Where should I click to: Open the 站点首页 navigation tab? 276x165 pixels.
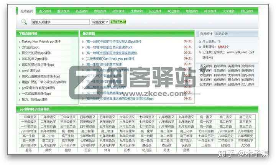pos(27,11)
